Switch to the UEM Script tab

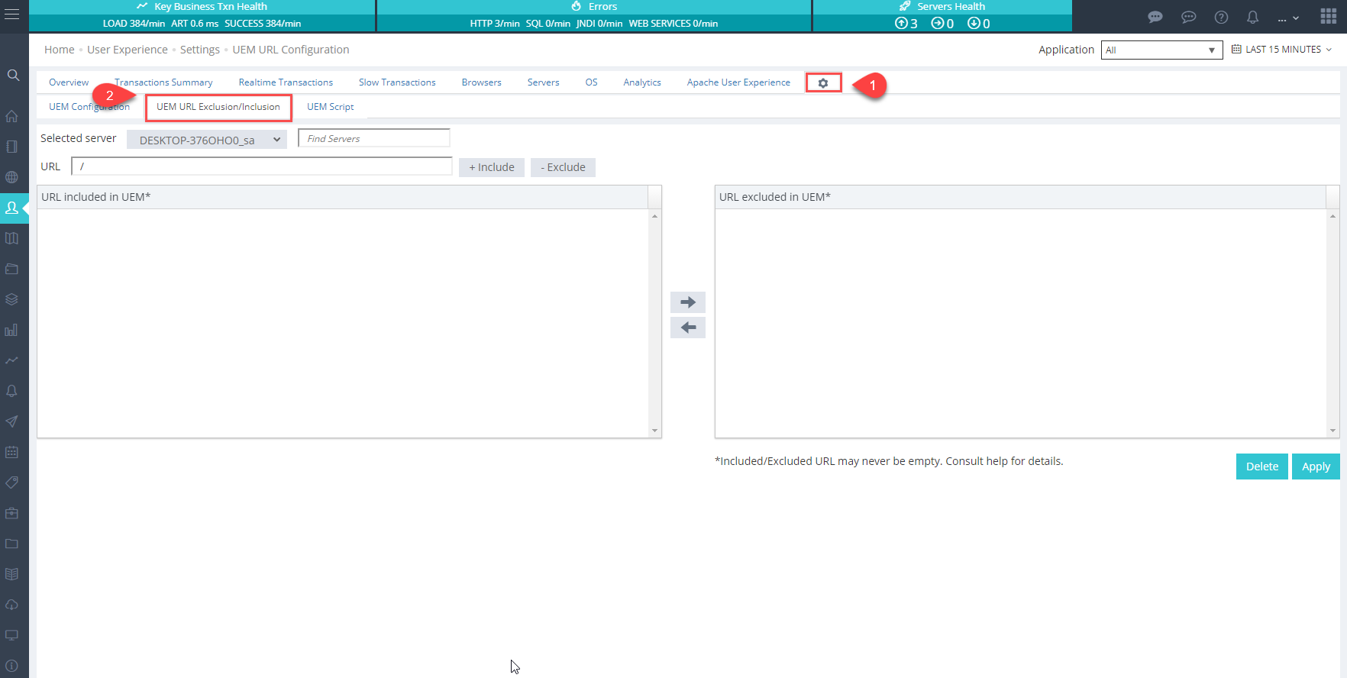click(330, 107)
